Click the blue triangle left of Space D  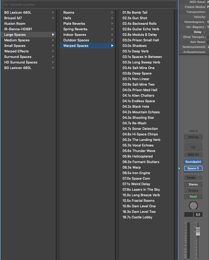(180, 168)
